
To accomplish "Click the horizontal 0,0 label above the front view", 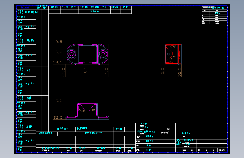I will pyautogui.click(x=59, y=101).
